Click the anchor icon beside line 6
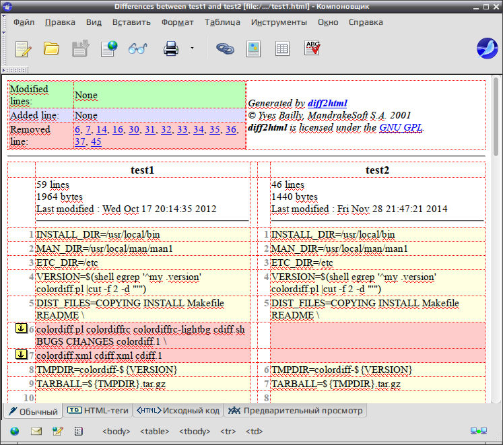Viewport: 503px width, 445px height. 21,329
